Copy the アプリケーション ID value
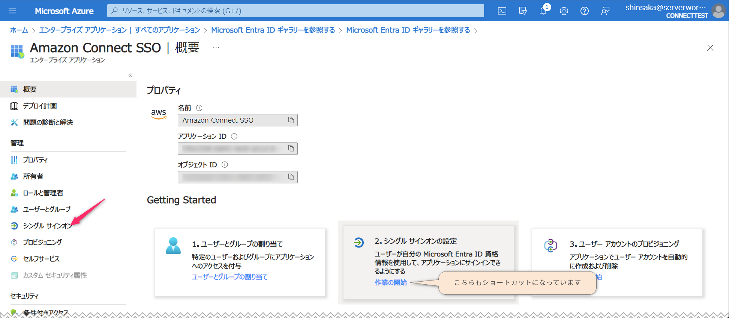The height and width of the screenshot is (318, 729). (291, 148)
